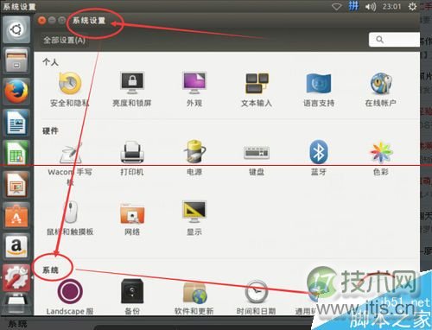Open Displays (显示) settings
The width and height of the screenshot is (432, 330).
pyautogui.click(x=194, y=219)
